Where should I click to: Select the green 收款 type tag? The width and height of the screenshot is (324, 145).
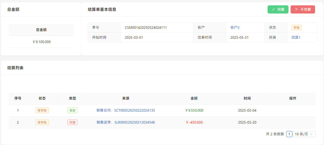pyautogui.click(x=73, y=110)
